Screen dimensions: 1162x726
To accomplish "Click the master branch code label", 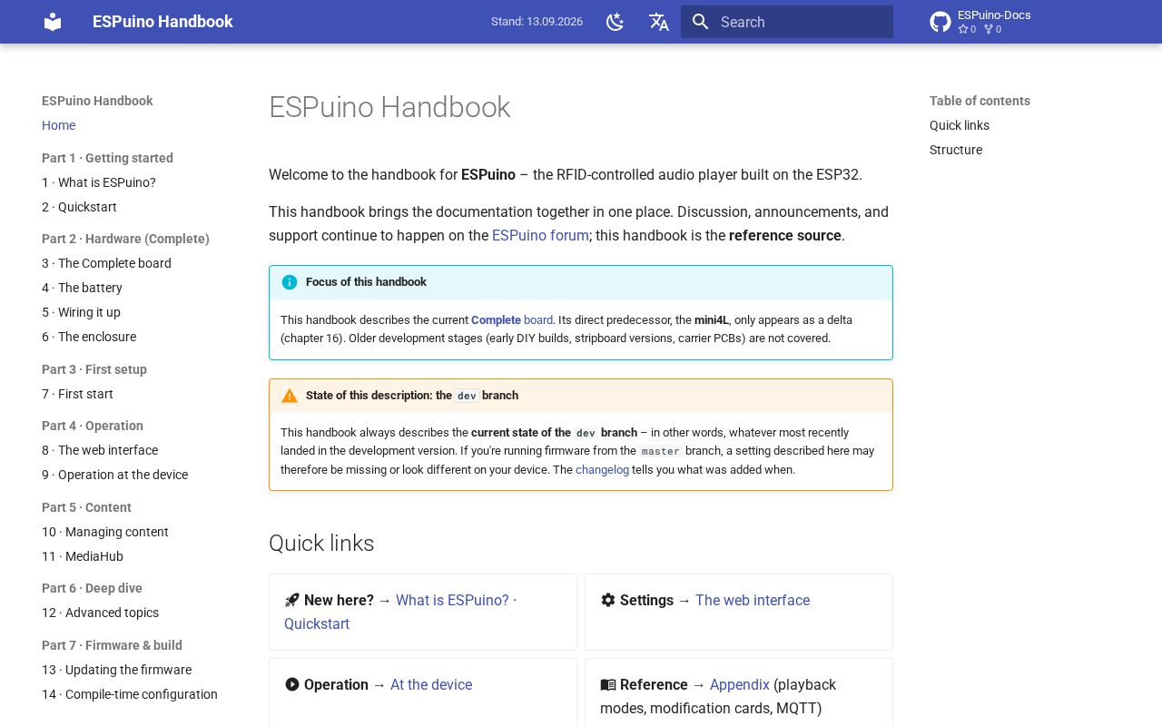I will click(660, 451).
